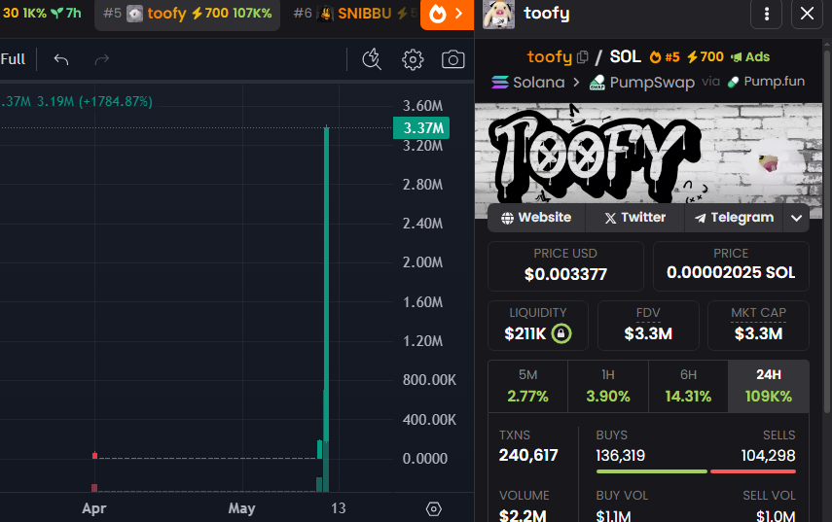Click the toofy avatar thumbnail
832x522 pixels.
[x=498, y=14]
